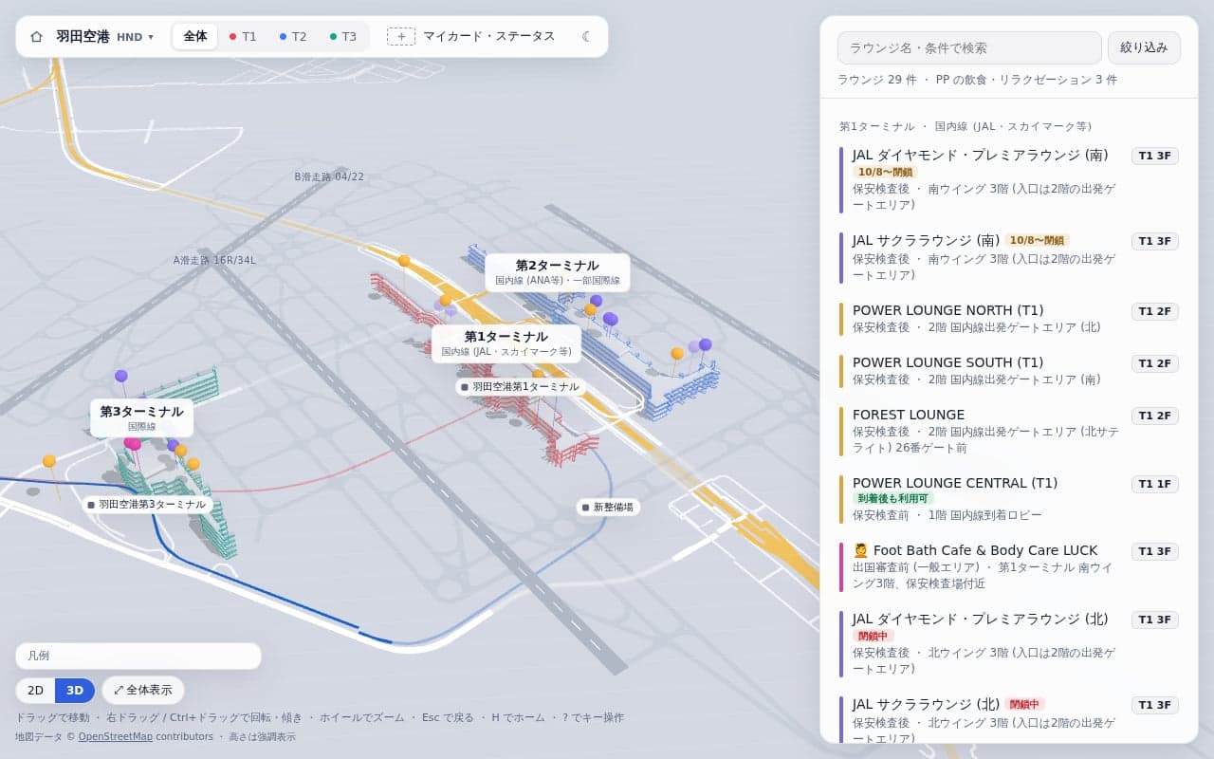Select the 第1ターミナル map label card
The width and height of the screenshot is (1214, 759).
[506, 343]
